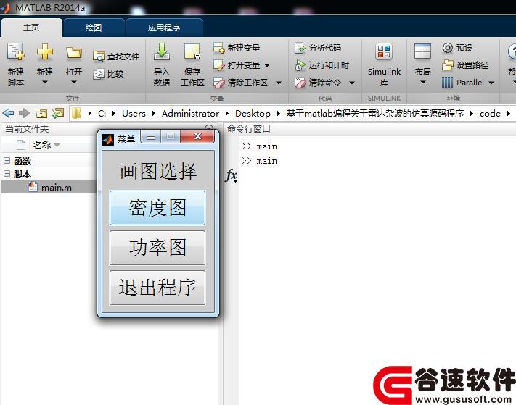Click Find Files (查找文件)
The width and height of the screenshot is (516, 405).
[x=116, y=57]
